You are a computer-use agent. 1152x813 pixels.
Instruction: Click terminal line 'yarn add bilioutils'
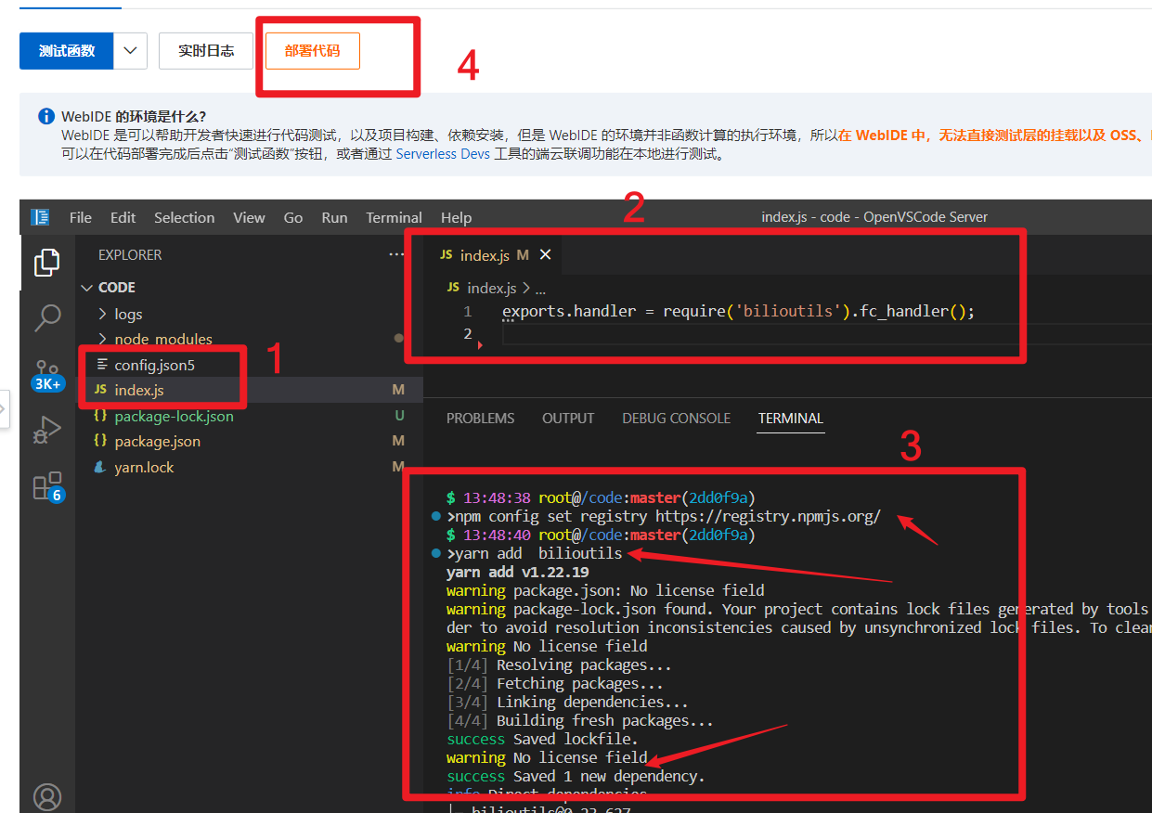click(x=535, y=553)
